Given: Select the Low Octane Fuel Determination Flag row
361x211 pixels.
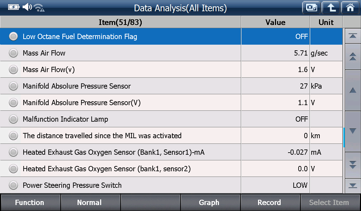Looking at the screenshot, I should [171, 36].
